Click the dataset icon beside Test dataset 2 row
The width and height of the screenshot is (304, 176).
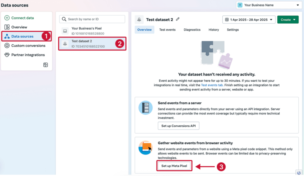pos(65,44)
